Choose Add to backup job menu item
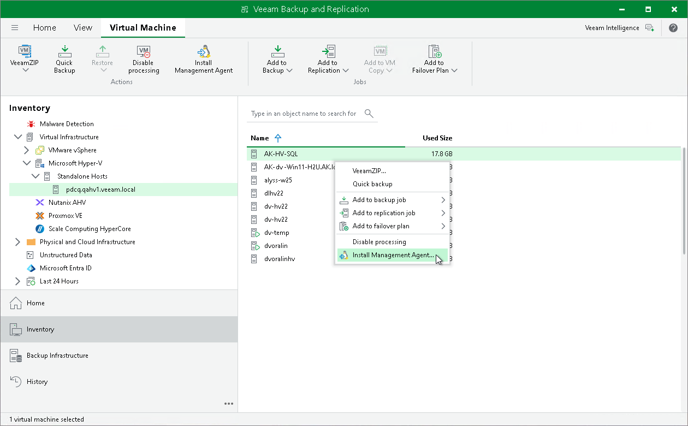 pyautogui.click(x=379, y=200)
